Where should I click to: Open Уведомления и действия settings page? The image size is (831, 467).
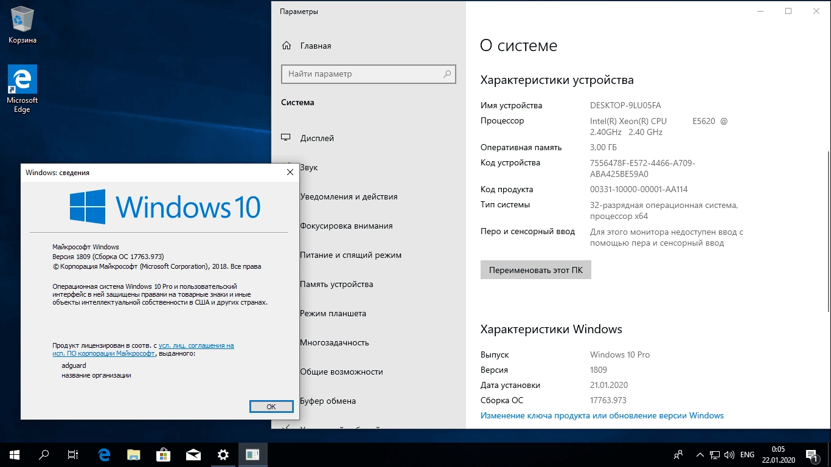(349, 196)
